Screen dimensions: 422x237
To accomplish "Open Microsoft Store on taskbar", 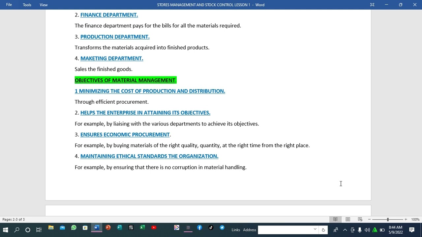I will (85, 227).
